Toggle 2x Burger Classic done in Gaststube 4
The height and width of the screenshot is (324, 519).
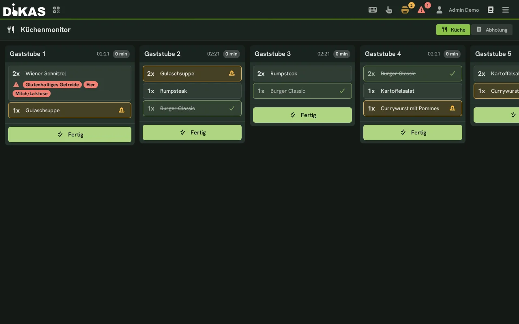point(413,73)
